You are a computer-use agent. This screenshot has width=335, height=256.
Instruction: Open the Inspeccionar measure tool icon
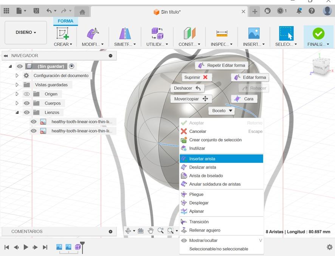point(222,33)
